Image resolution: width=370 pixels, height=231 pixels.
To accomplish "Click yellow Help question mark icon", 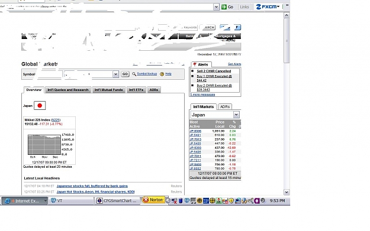I will point(162,74).
